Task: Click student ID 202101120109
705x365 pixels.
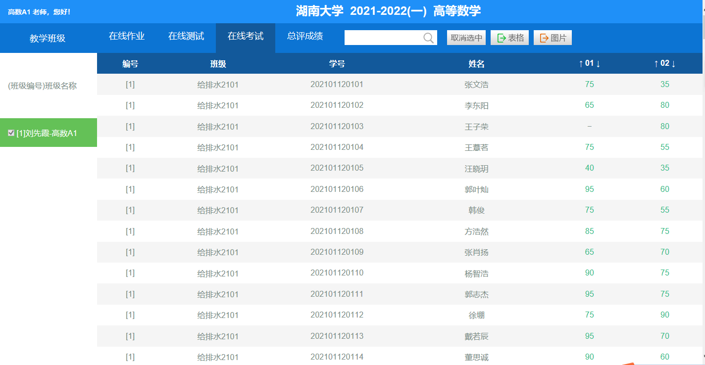Action: click(337, 252)
